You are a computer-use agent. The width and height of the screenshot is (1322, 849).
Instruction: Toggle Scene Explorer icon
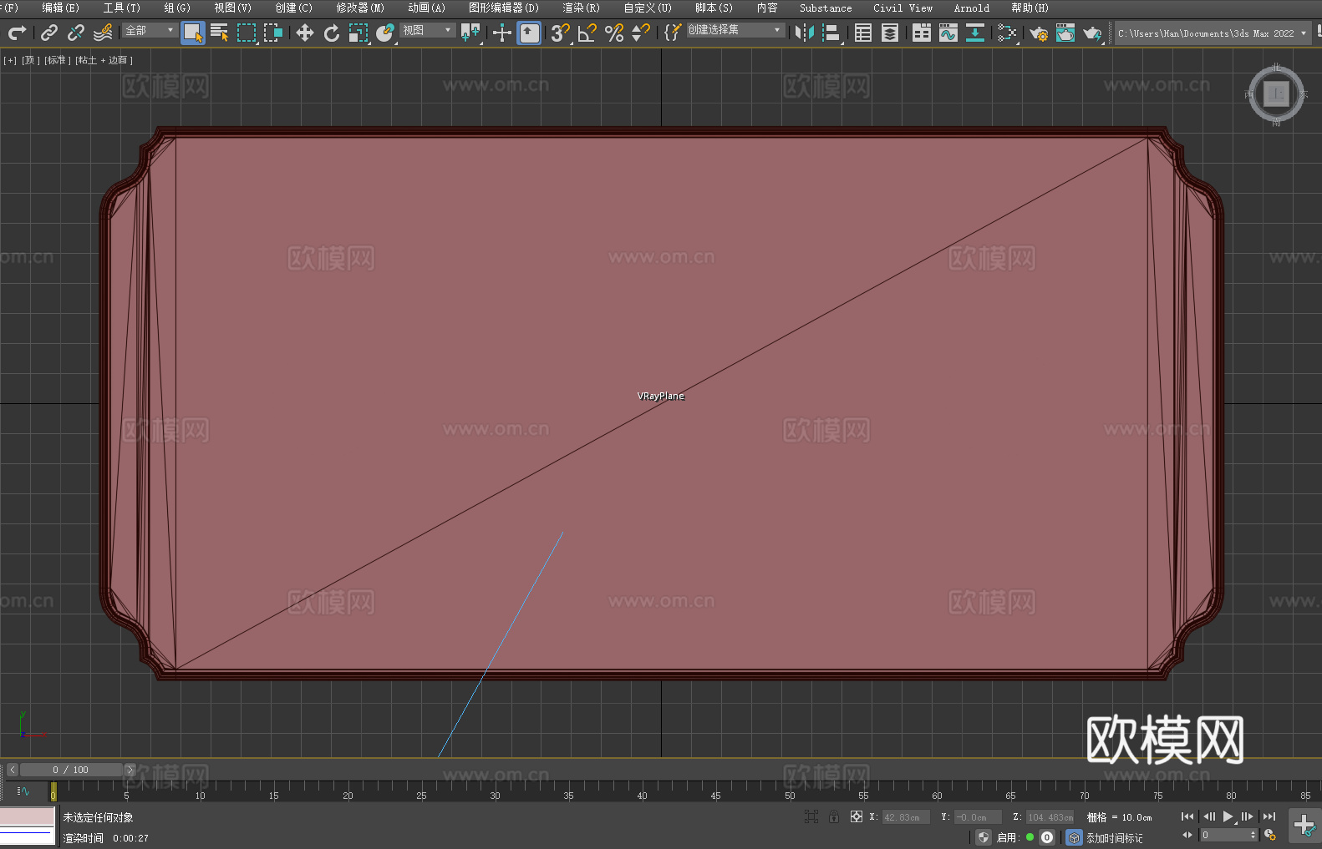tap(863, 33)
